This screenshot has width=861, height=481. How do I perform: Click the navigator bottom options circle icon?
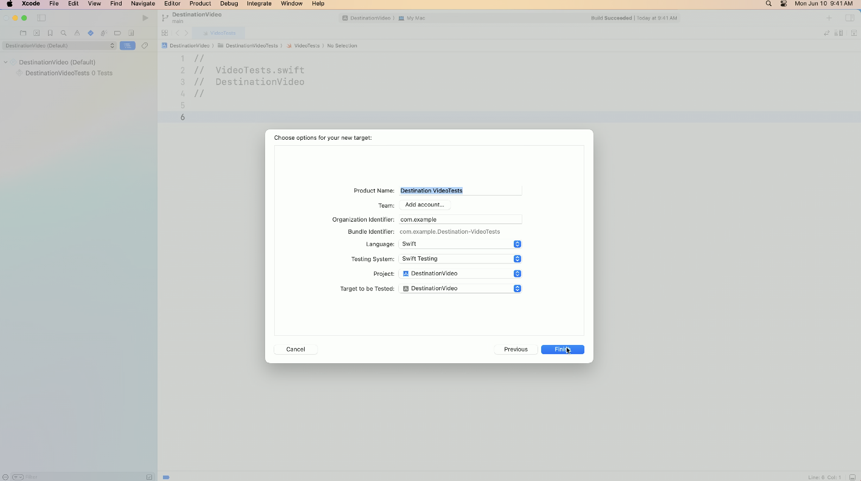(5, 477)
